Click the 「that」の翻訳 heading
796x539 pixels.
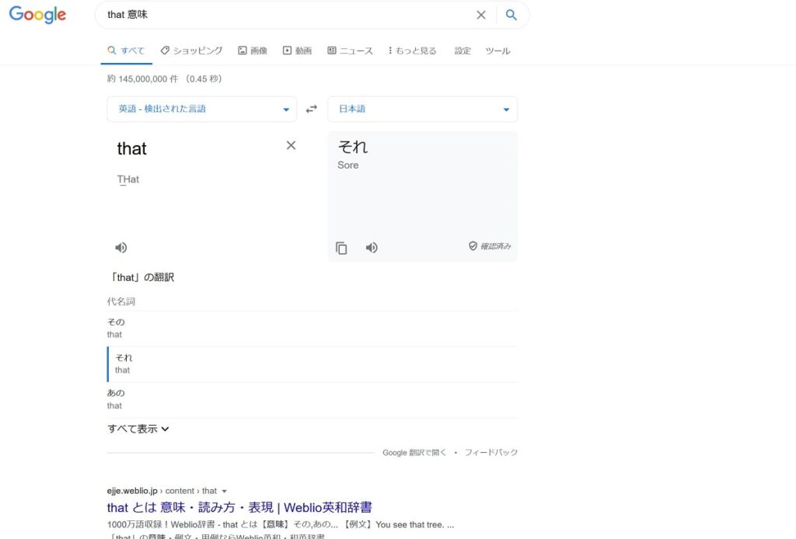(141, 277)
